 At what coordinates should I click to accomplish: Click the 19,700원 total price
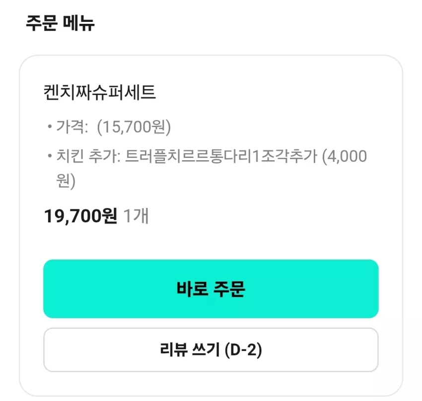80,216
